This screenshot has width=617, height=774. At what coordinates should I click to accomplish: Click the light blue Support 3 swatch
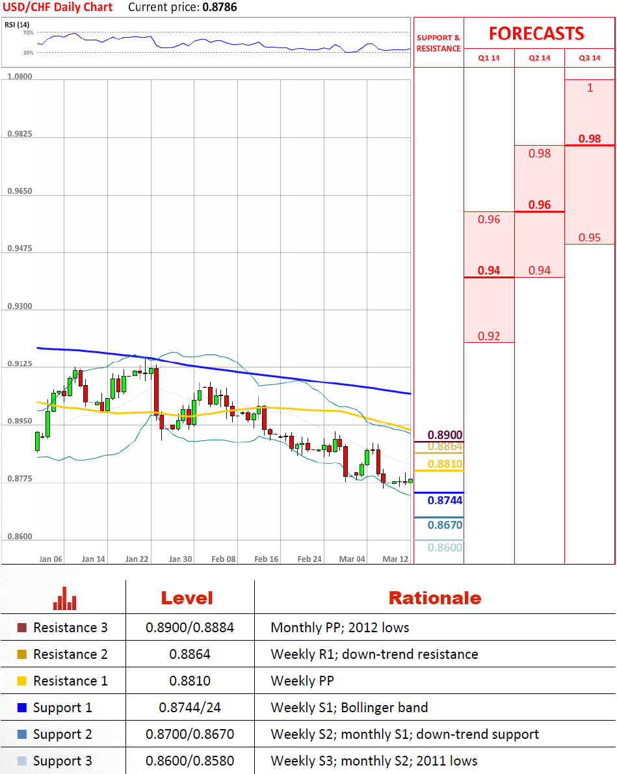pos(22,761)
